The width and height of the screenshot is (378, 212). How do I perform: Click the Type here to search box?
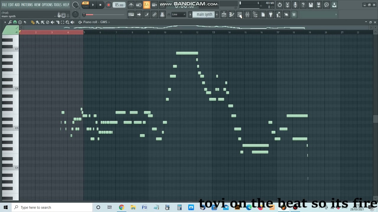[52, 207]
